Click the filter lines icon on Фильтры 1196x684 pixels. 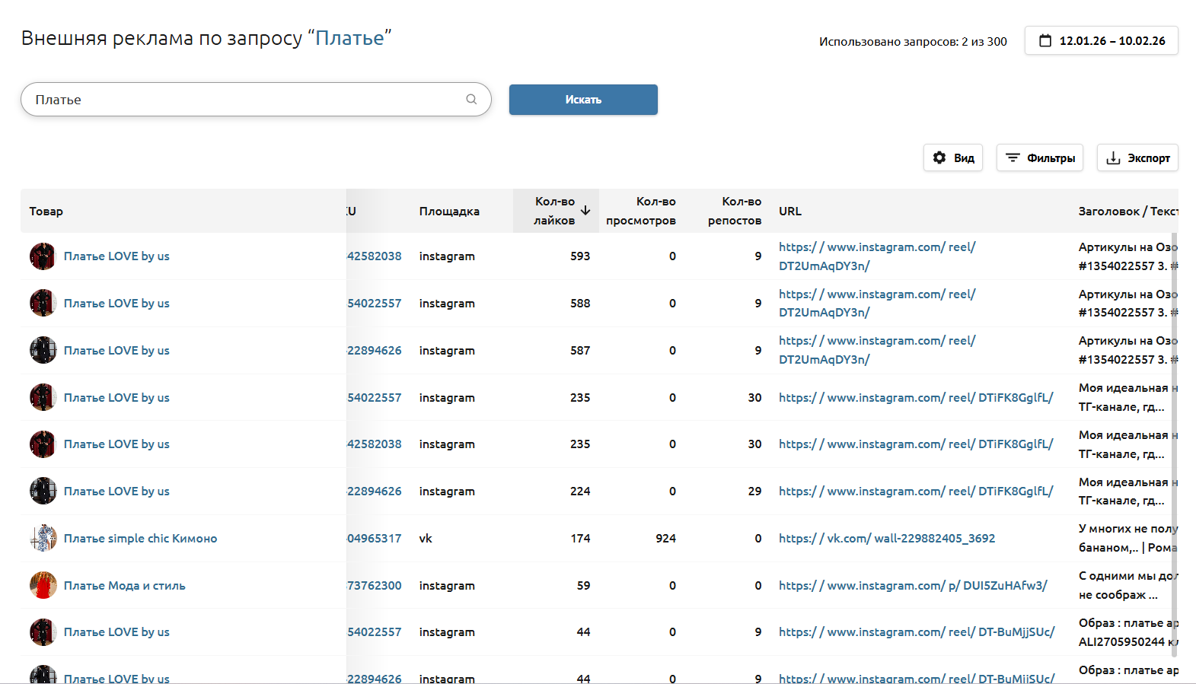pos(1013,157)
